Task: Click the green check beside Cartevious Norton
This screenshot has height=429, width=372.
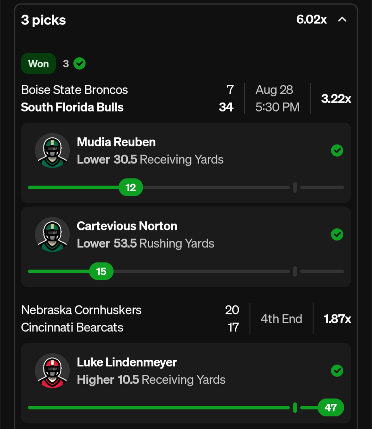Action: coord(337,235)
